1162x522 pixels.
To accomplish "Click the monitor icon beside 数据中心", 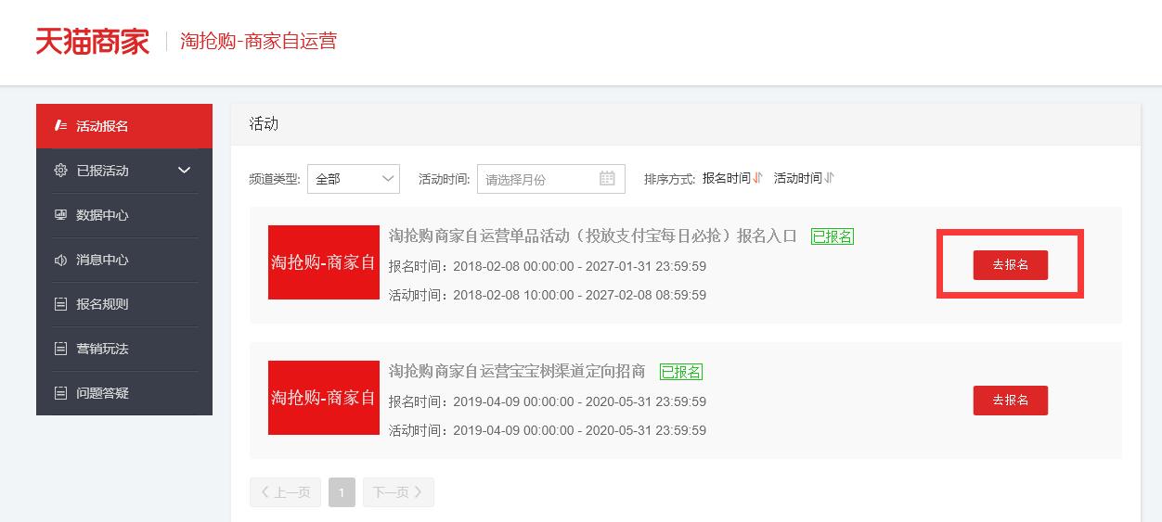I will point(61,215).
